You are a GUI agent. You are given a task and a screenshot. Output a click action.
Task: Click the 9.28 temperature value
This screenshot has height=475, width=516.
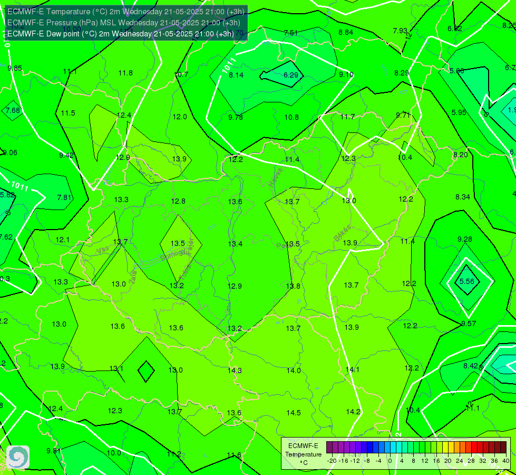(465, 239)
